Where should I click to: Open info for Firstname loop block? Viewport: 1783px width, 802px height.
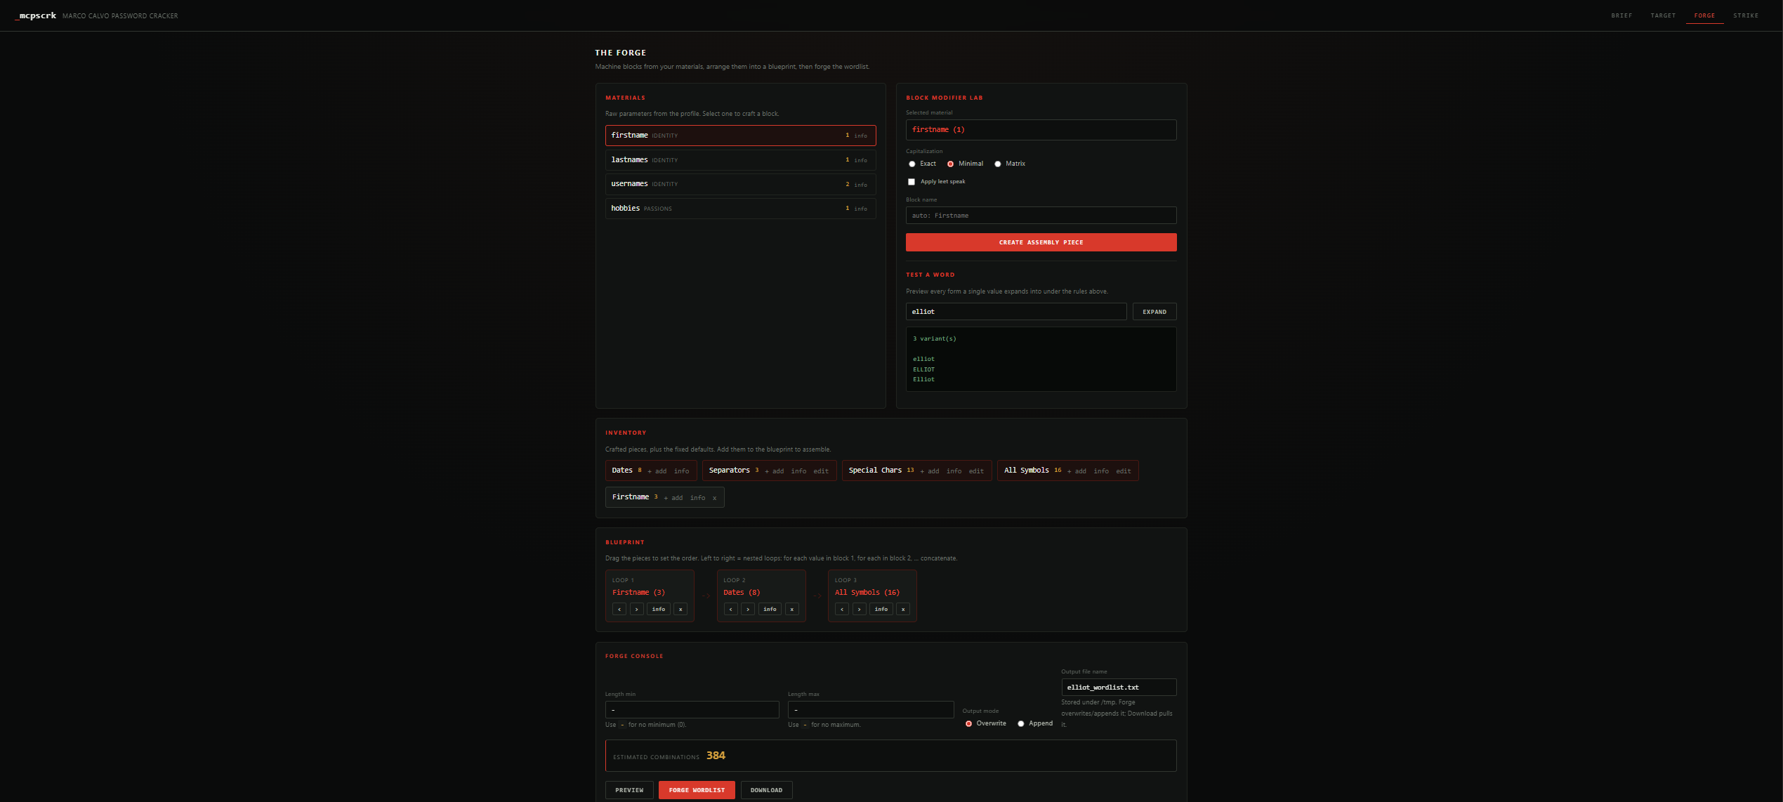pyautogui.click(x=659, y=609)
